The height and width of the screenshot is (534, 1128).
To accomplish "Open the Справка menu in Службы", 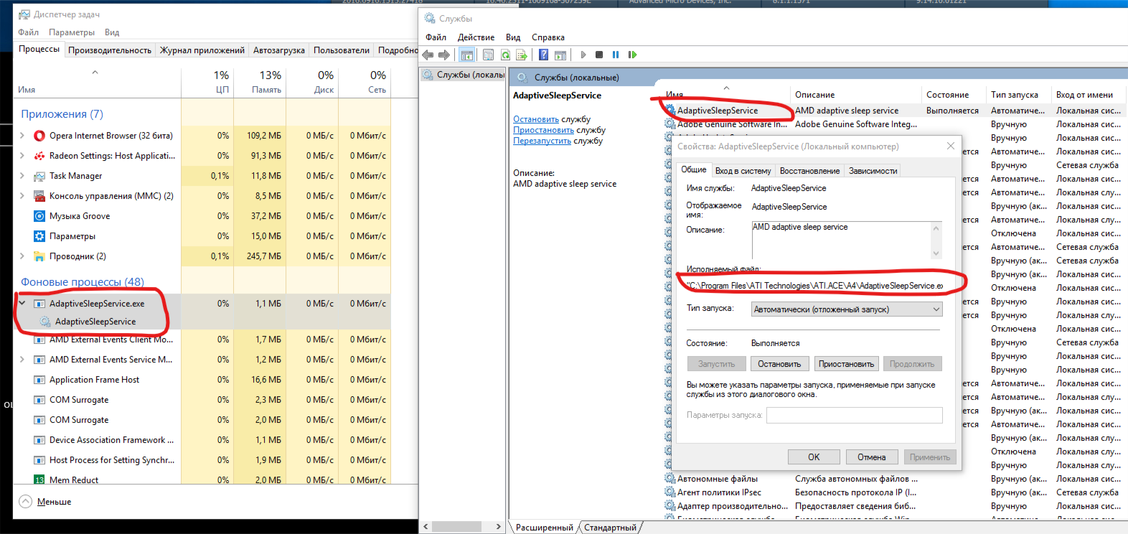I will pos(548,37).
